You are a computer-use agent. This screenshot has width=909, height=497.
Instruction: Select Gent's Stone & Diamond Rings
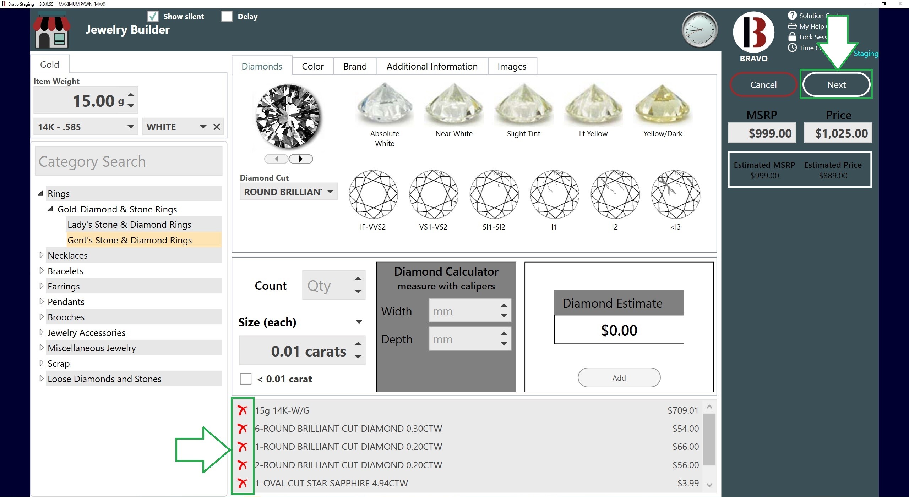point(143,240)
